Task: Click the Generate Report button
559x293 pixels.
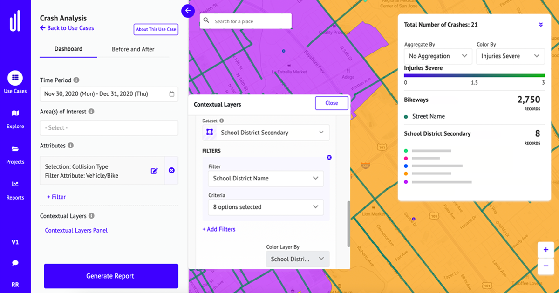Action: click(x=110, y=276)
